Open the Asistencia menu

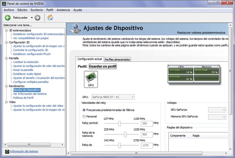tap(63, 10)
